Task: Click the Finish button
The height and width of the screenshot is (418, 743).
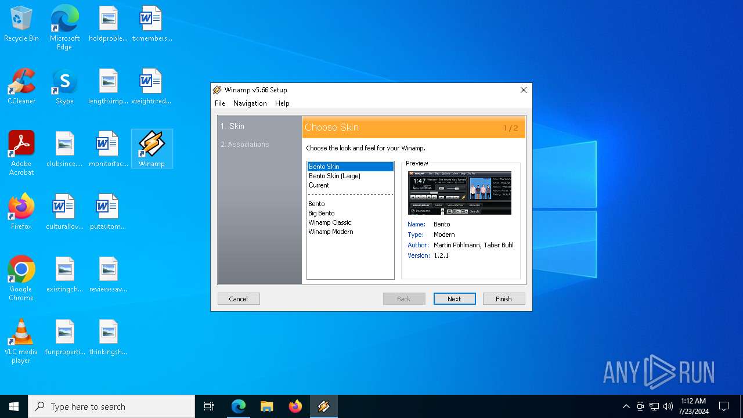Action: [x=504, y=298]
